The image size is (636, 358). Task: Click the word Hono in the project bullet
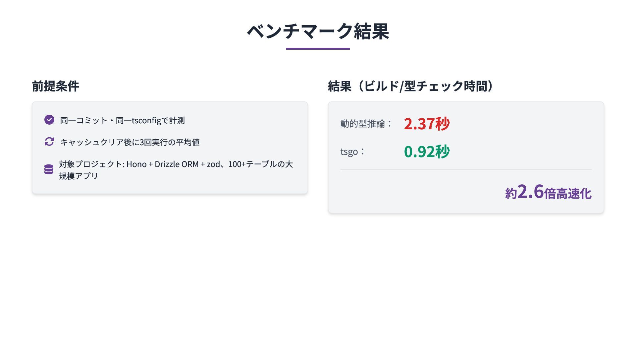(136, 164)
